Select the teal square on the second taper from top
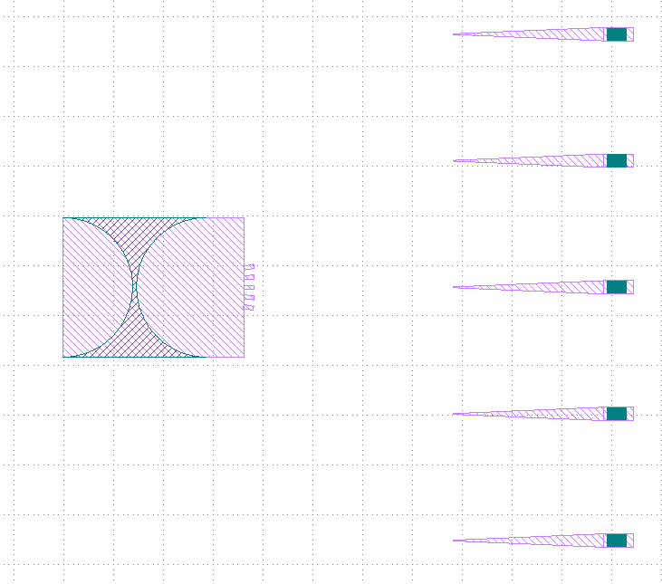 [617, 161]
